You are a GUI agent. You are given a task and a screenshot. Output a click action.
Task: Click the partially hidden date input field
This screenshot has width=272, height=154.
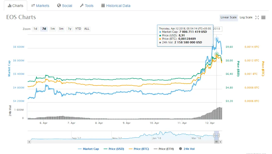[x=217, y=29]
